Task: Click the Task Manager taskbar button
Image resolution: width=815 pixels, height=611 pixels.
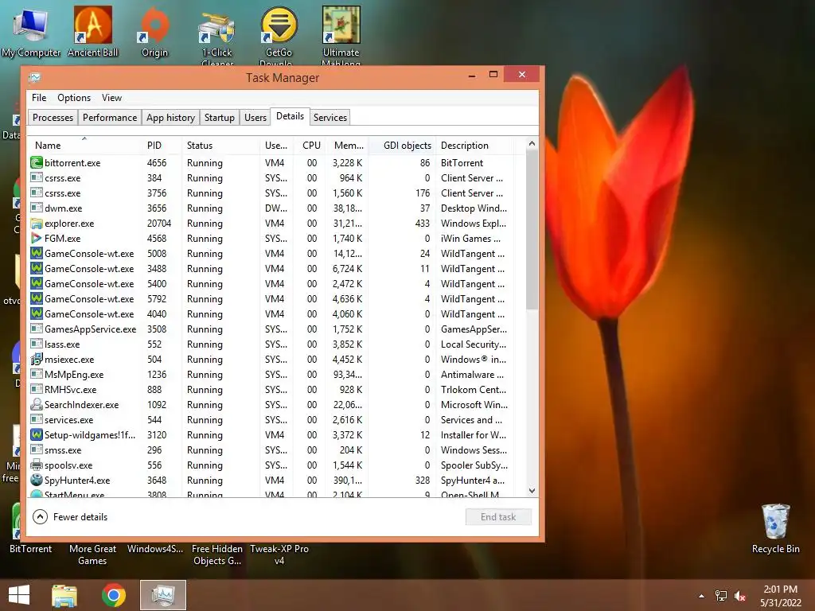Action: (163, 595)
